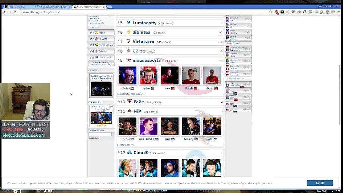
Task: Open the red Adblock Plus extension icon
Action: [x=276, y=12]
